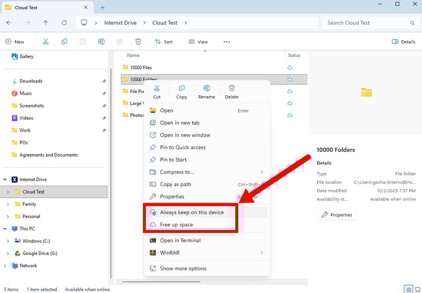Expand the Family folder in tree
This screenshot has width=422, height=293.
click(7, 204)
